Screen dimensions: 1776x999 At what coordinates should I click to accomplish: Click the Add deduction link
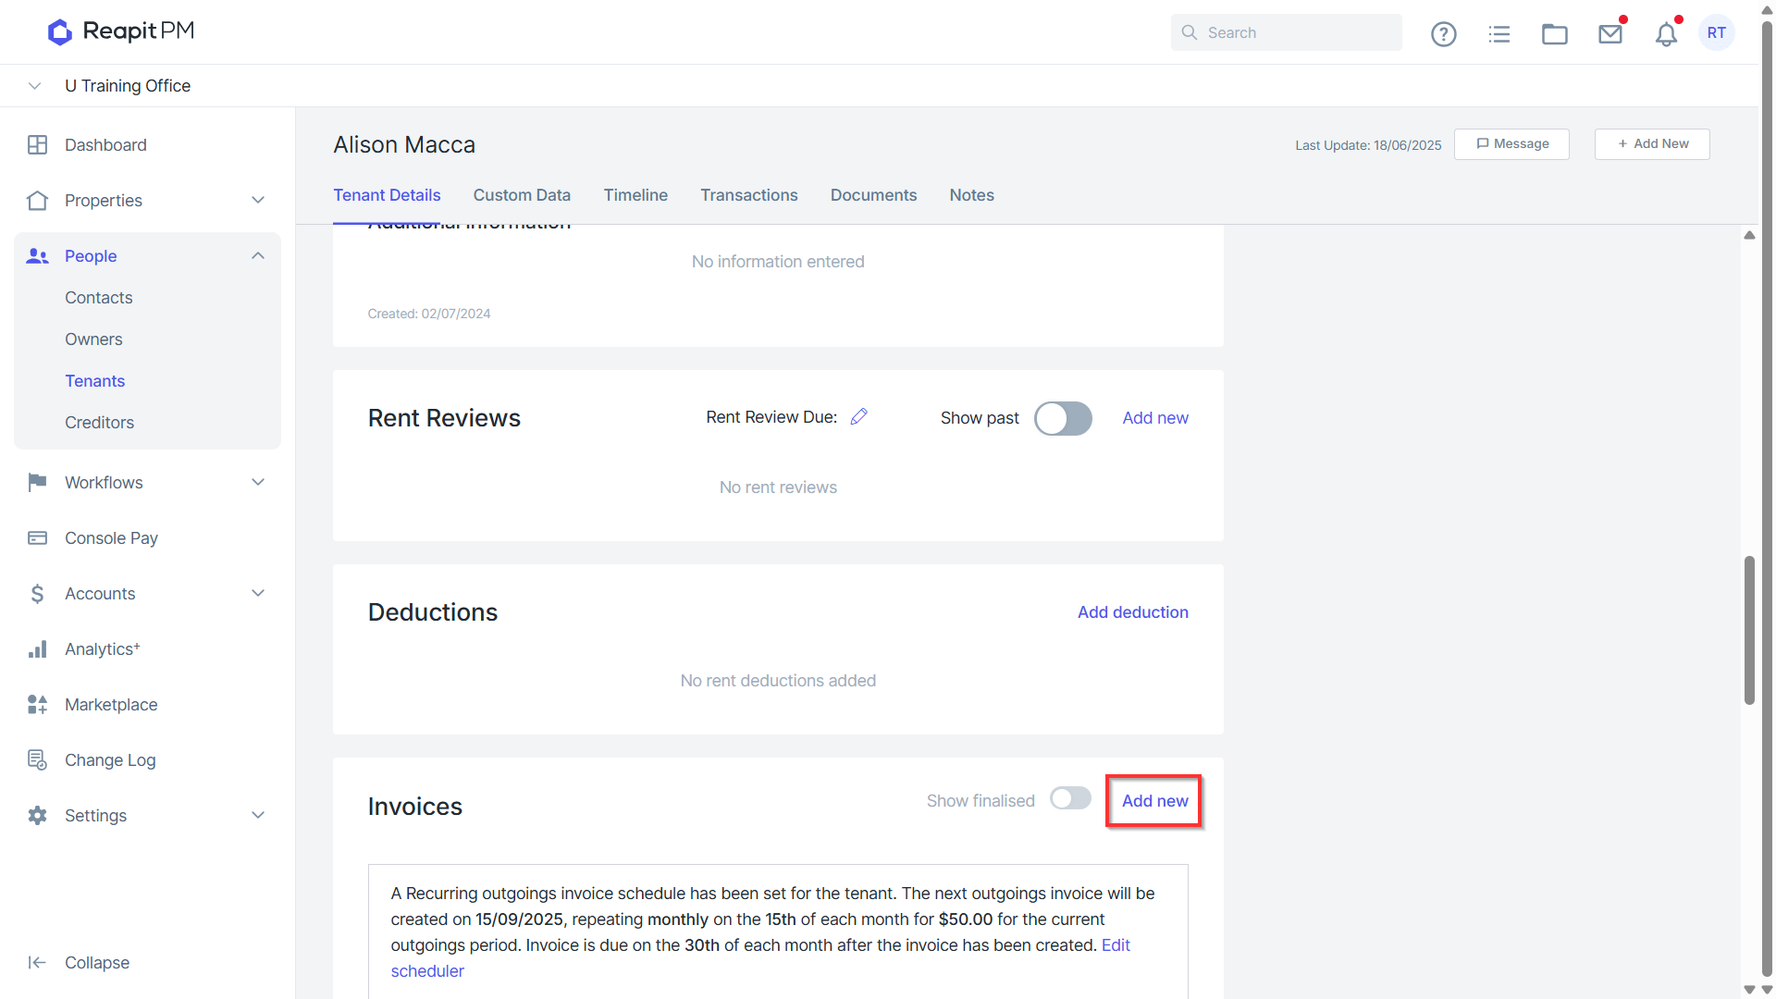1132,612
